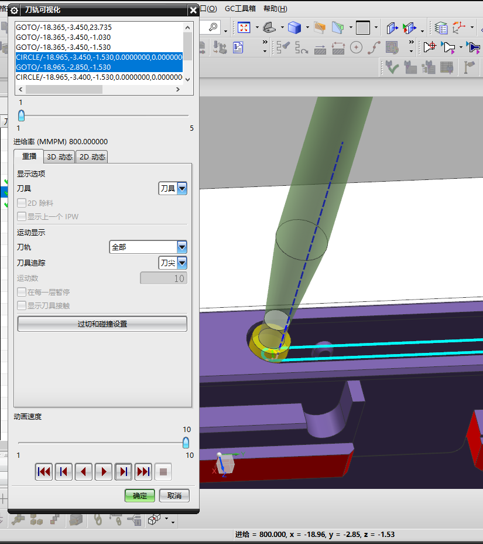
Task: Select line GOTO/-18.365,-3.450,-1.530
Action: [99, 47]
